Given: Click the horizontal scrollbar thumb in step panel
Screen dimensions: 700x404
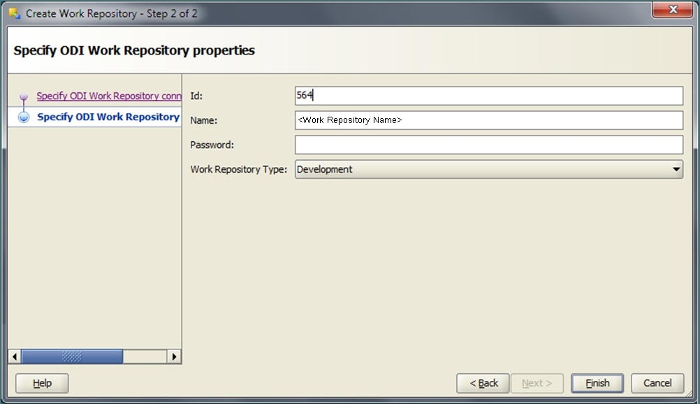Looking at the screenshot, I should click(72, 356).
